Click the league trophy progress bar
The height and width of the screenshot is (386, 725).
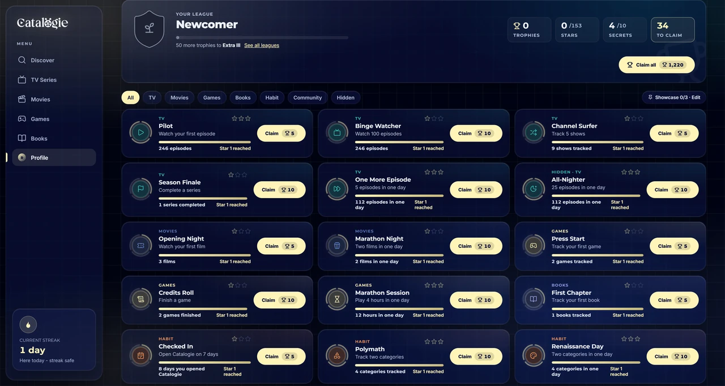[262, 37]
